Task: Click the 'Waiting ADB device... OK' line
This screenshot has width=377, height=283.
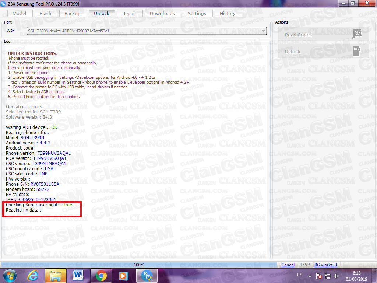Action: 32,127
